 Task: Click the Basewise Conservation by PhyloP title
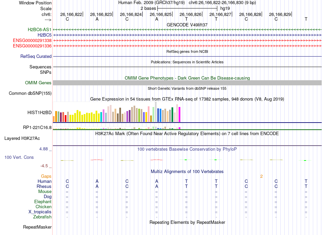187,149
